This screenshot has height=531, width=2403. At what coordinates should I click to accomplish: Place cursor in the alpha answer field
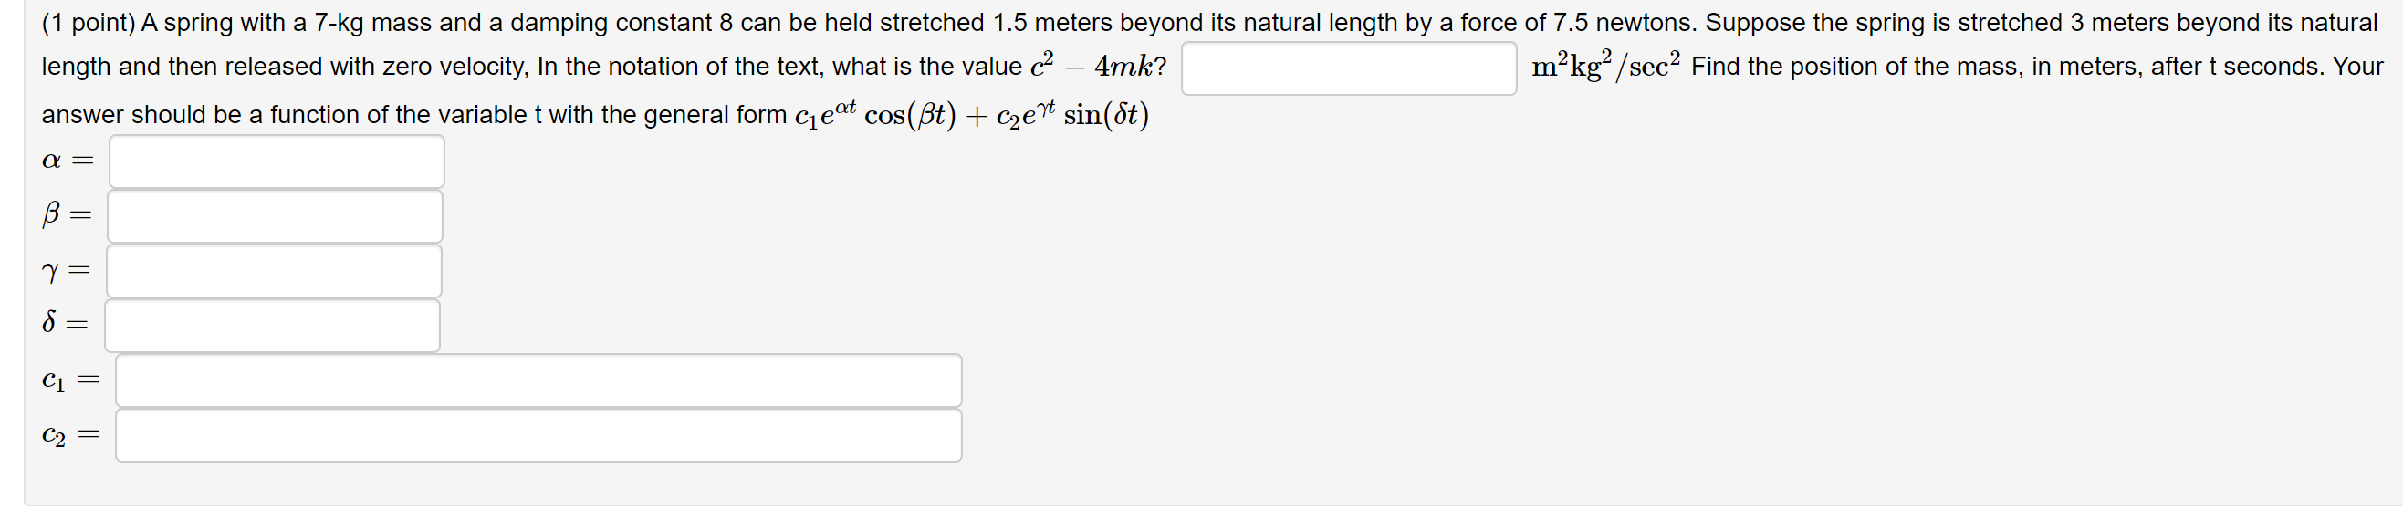[276, 161]
